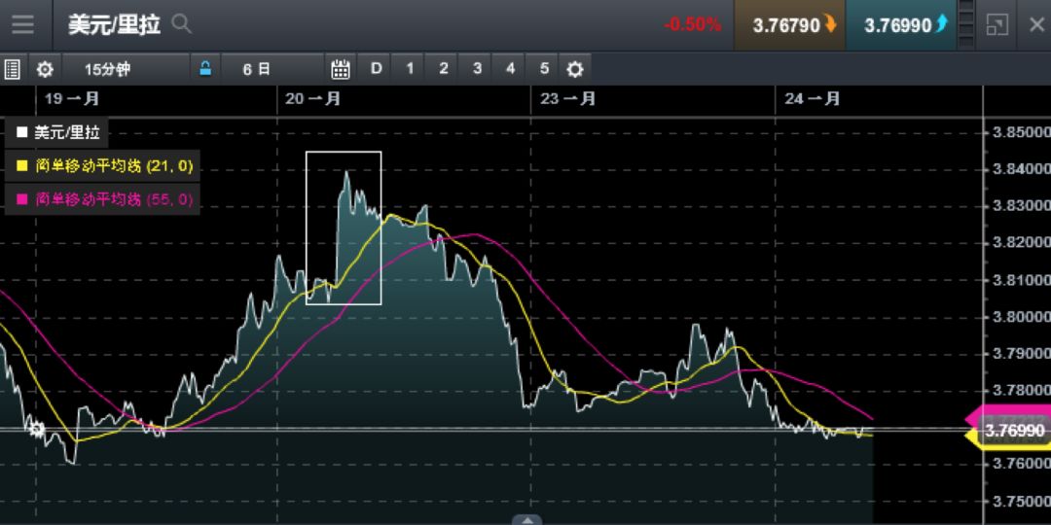Open the 6 日 range dropdown
This screenshot has width=1051, height=525.
click(272, 68)
